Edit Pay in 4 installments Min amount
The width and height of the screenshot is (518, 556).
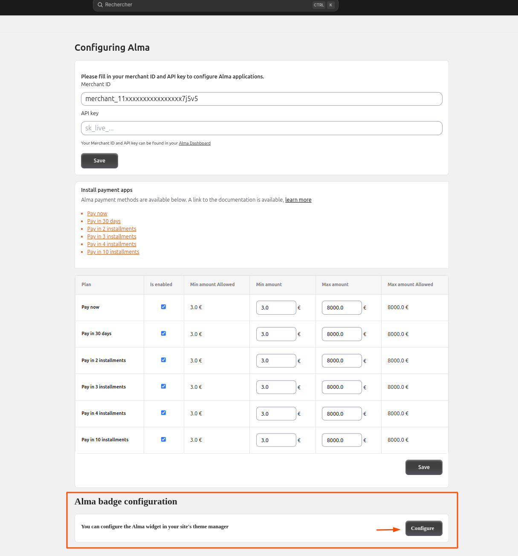pyautogui.click(x=276, y=414)
